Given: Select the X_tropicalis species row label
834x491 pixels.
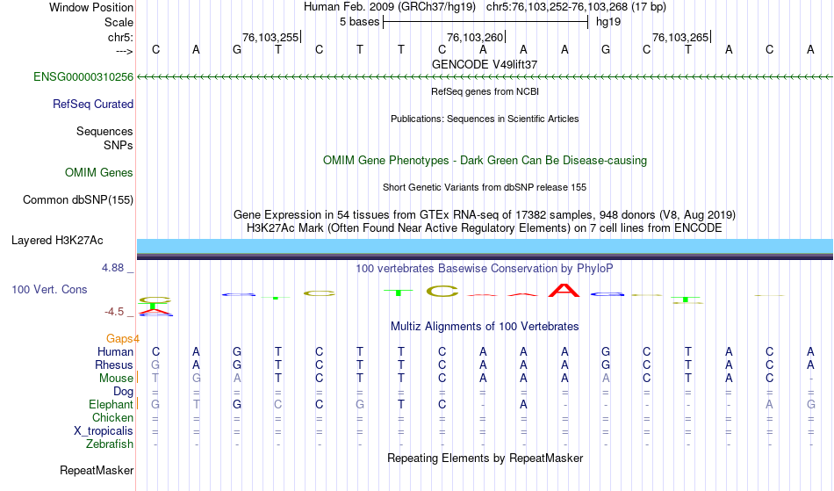Looking at the screenshot, I should 104,431.
